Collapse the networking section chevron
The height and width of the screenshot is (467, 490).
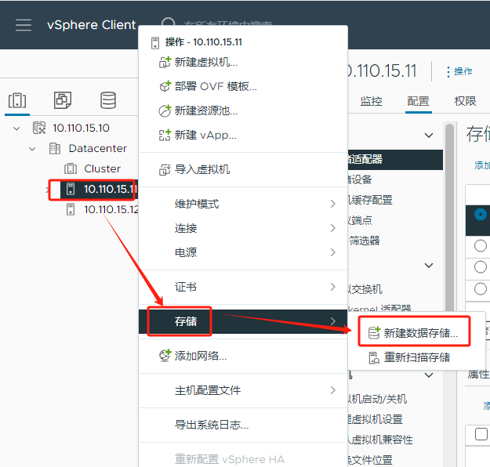[x=429, y=265]
